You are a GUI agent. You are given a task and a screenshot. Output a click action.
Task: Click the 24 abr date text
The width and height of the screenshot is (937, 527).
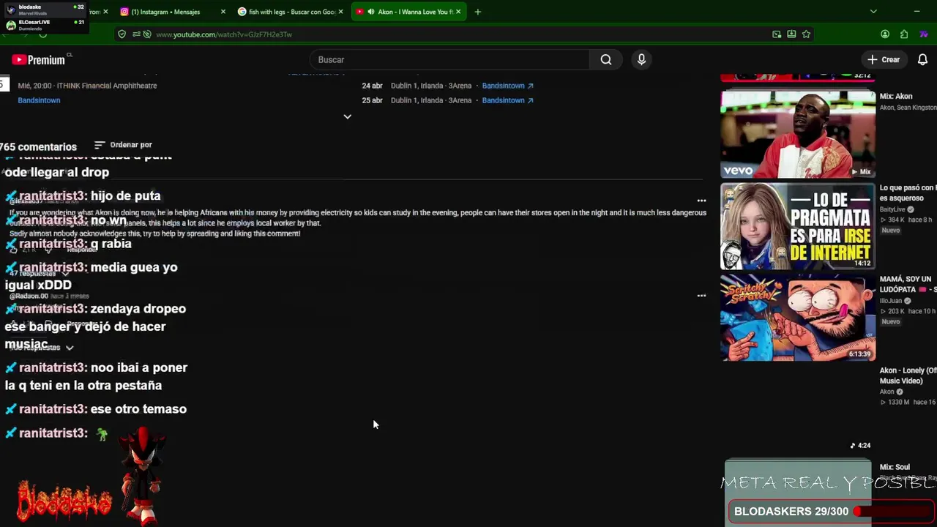[372, 86]
